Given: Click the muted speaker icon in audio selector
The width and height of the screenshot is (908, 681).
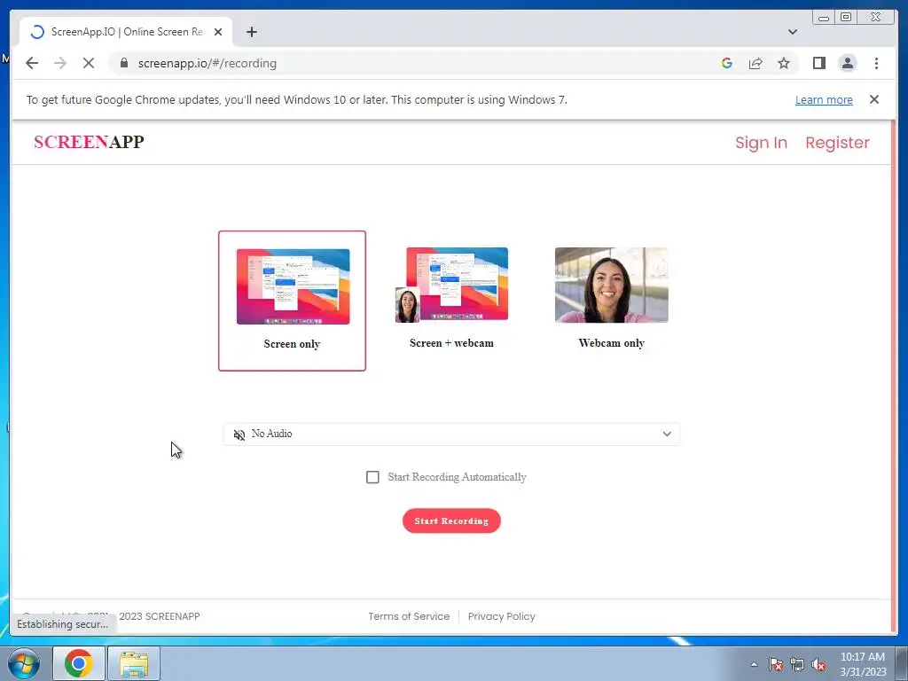Looking at the screenshot, I should click(239, 434).
